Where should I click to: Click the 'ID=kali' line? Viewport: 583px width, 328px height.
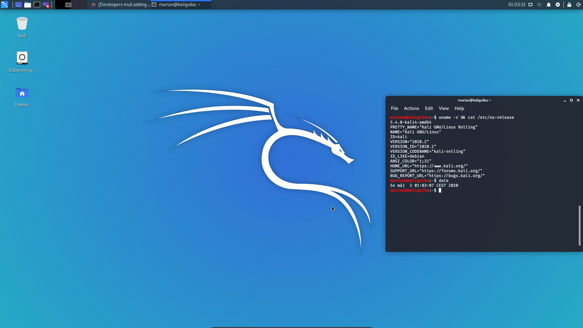click(398, 137)
